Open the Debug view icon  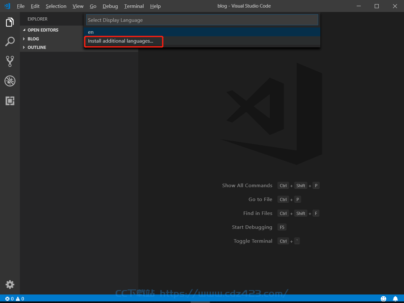pos(10,81)
